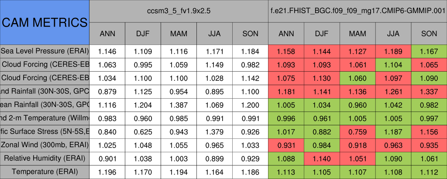Open the Sea Level Pressure (ERAI) row
Screen dimensions: 447x179
point(45,51)
